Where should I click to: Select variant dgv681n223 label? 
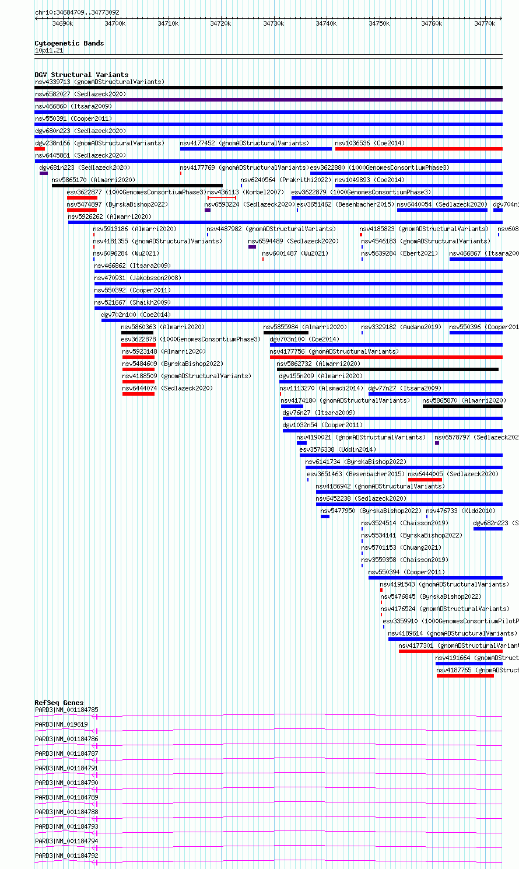85,167
